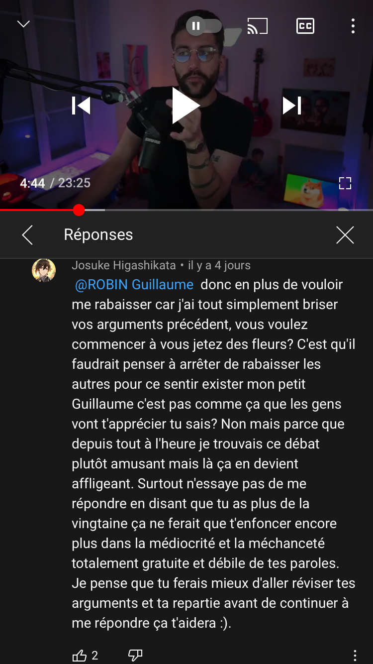Seek using the red progress scrubber
This screenshot has height=664, width=373.
pyautogui.click(x=79, y=210)
